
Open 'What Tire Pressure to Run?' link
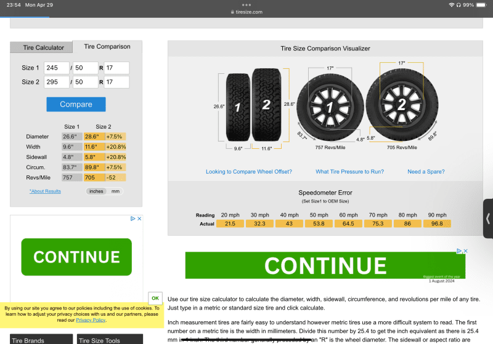(x=349, y=172)
